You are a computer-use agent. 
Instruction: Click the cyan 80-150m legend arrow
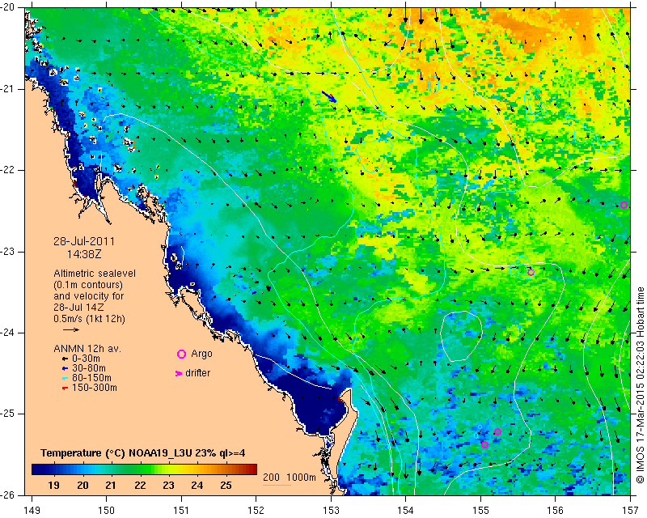pyautogui.click(x=65, y=378)
